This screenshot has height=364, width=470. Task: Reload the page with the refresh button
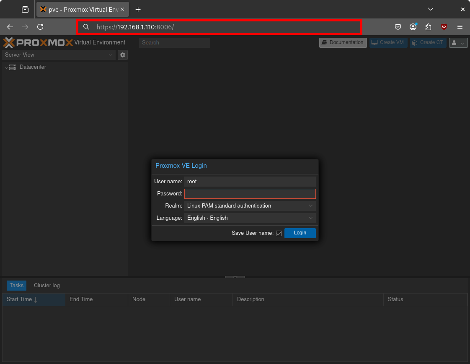coord(40,27)
